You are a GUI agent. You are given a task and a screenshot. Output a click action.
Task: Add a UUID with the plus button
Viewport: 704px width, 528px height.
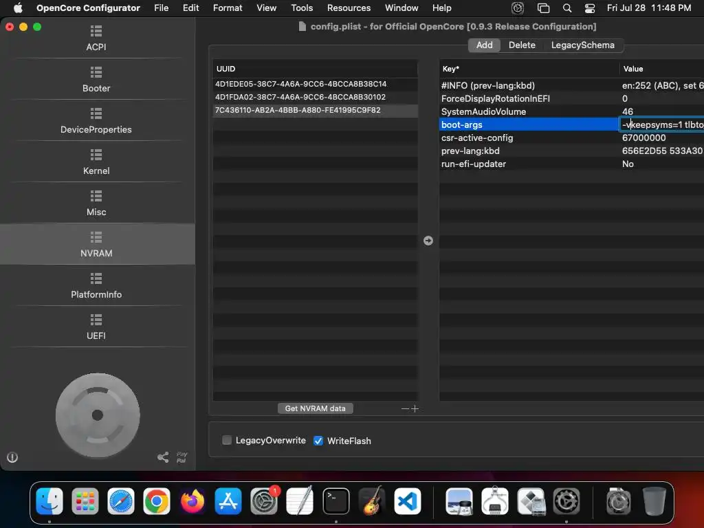pyautogui.click(x=415, y=408)
